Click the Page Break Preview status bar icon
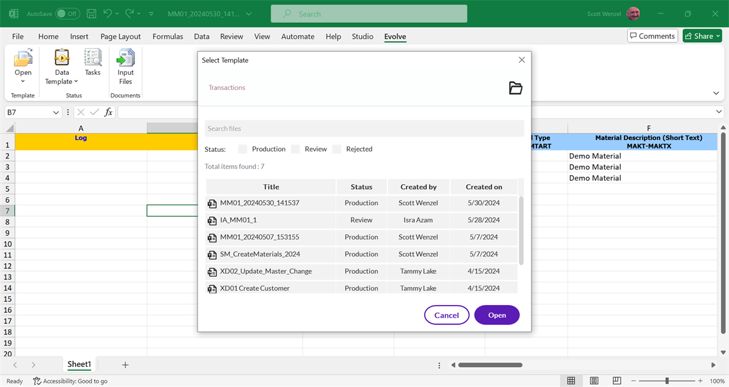 617,381
